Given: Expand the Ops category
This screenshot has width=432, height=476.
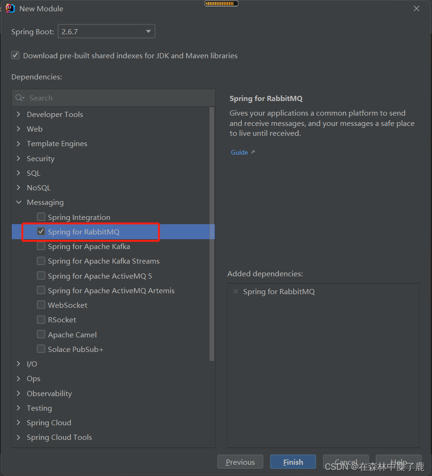Looking at the screenshot, I should (x=18, y=378).
